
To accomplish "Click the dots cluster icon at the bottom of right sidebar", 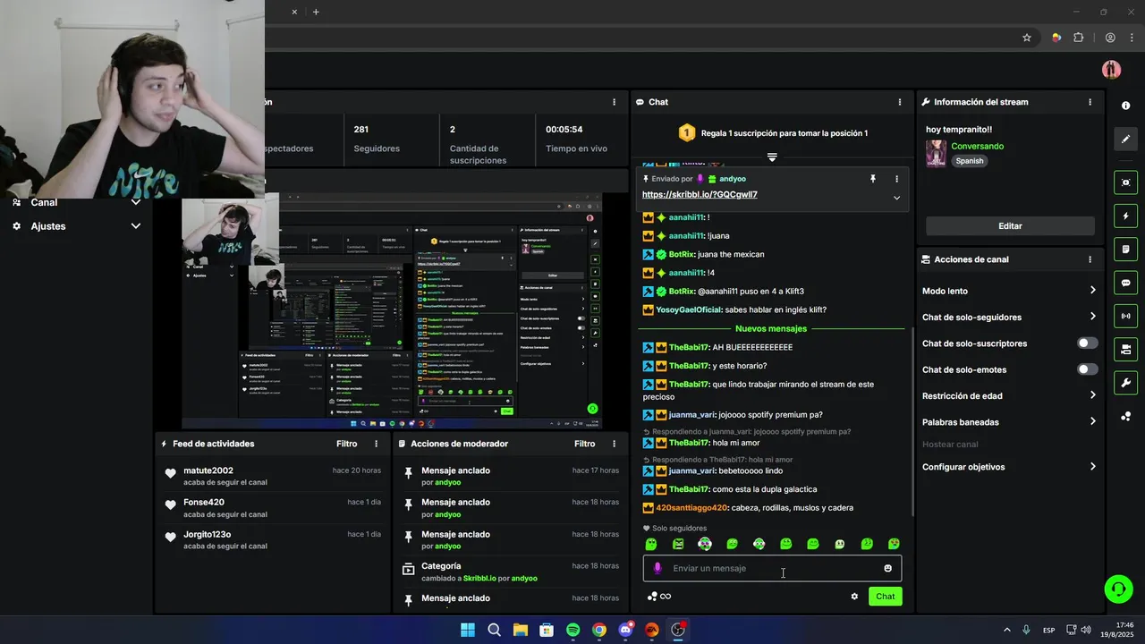I will click(1125, 416).
